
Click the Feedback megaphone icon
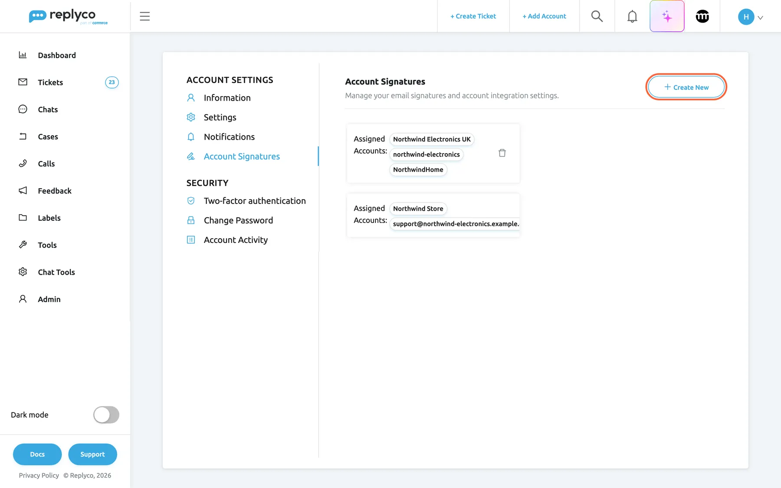pyautogui.click(x=23, y=190)
